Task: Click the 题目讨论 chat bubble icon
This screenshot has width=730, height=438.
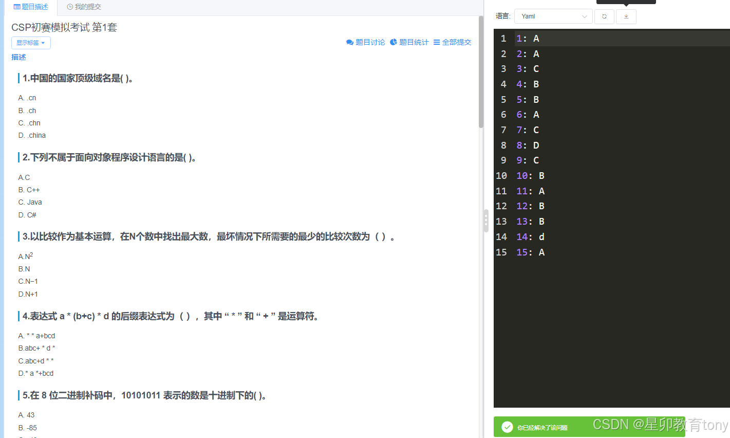Action: [x=350, y=42]
